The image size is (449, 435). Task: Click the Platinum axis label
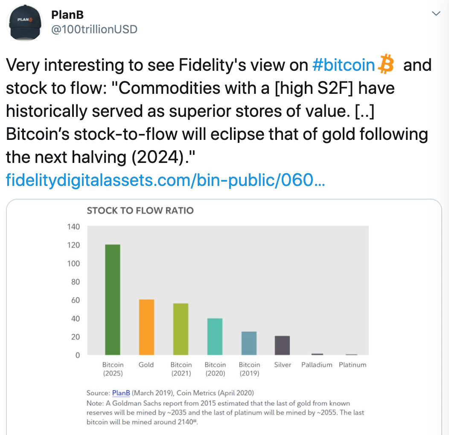[x=353, y=365]
